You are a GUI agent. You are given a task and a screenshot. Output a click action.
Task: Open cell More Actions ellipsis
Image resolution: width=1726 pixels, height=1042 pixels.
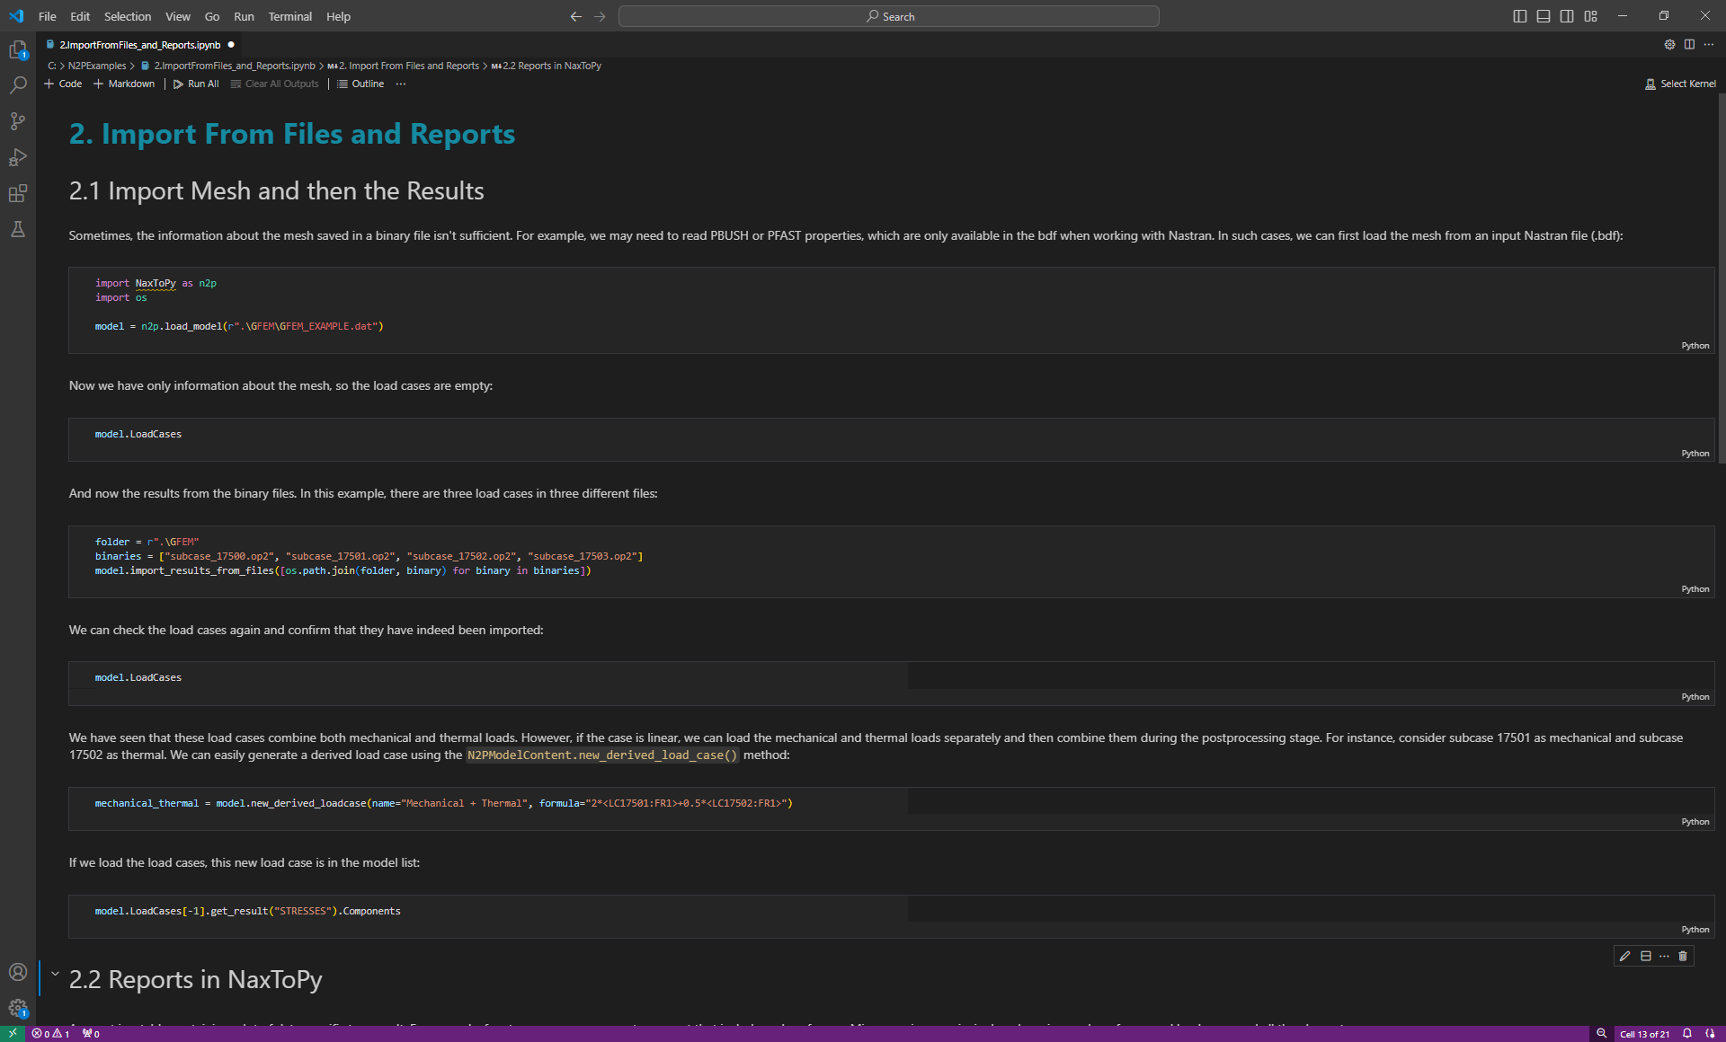point(1664,956)
